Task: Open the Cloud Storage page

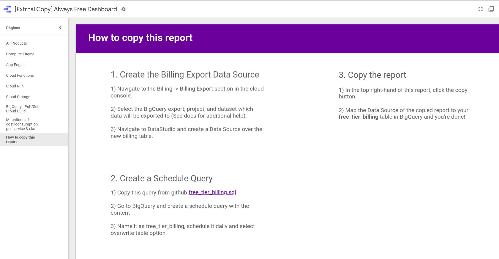Action: pyautogui.click(x=34, y=97)
